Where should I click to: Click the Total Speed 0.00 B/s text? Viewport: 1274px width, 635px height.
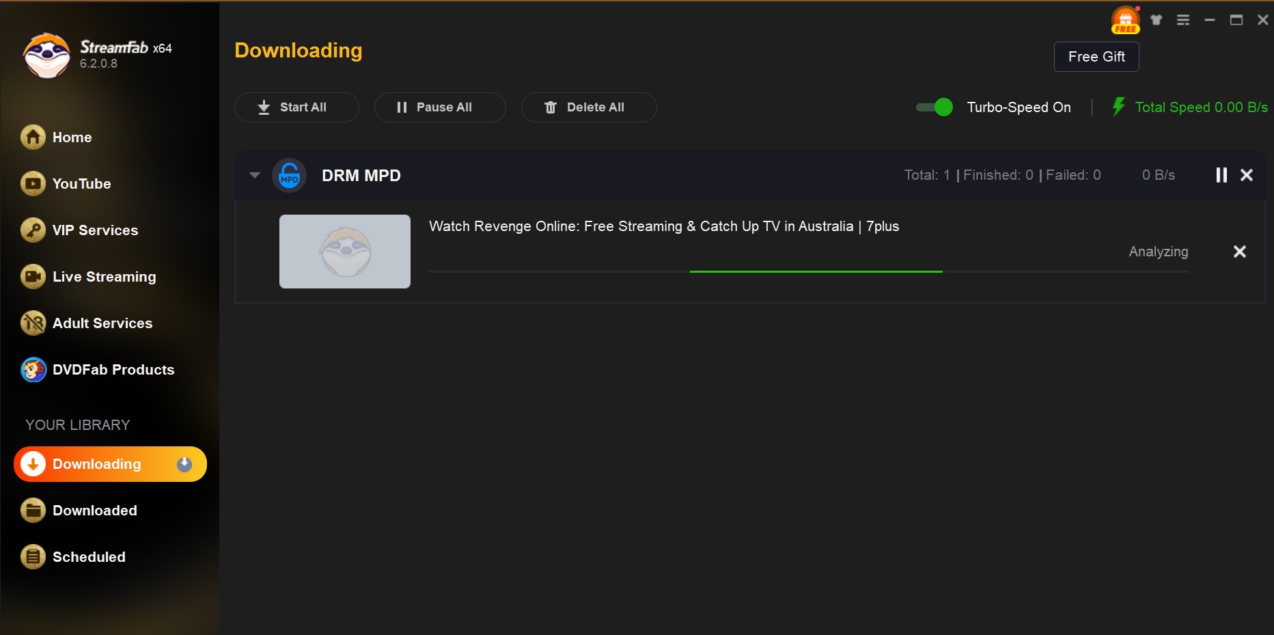1202,107
